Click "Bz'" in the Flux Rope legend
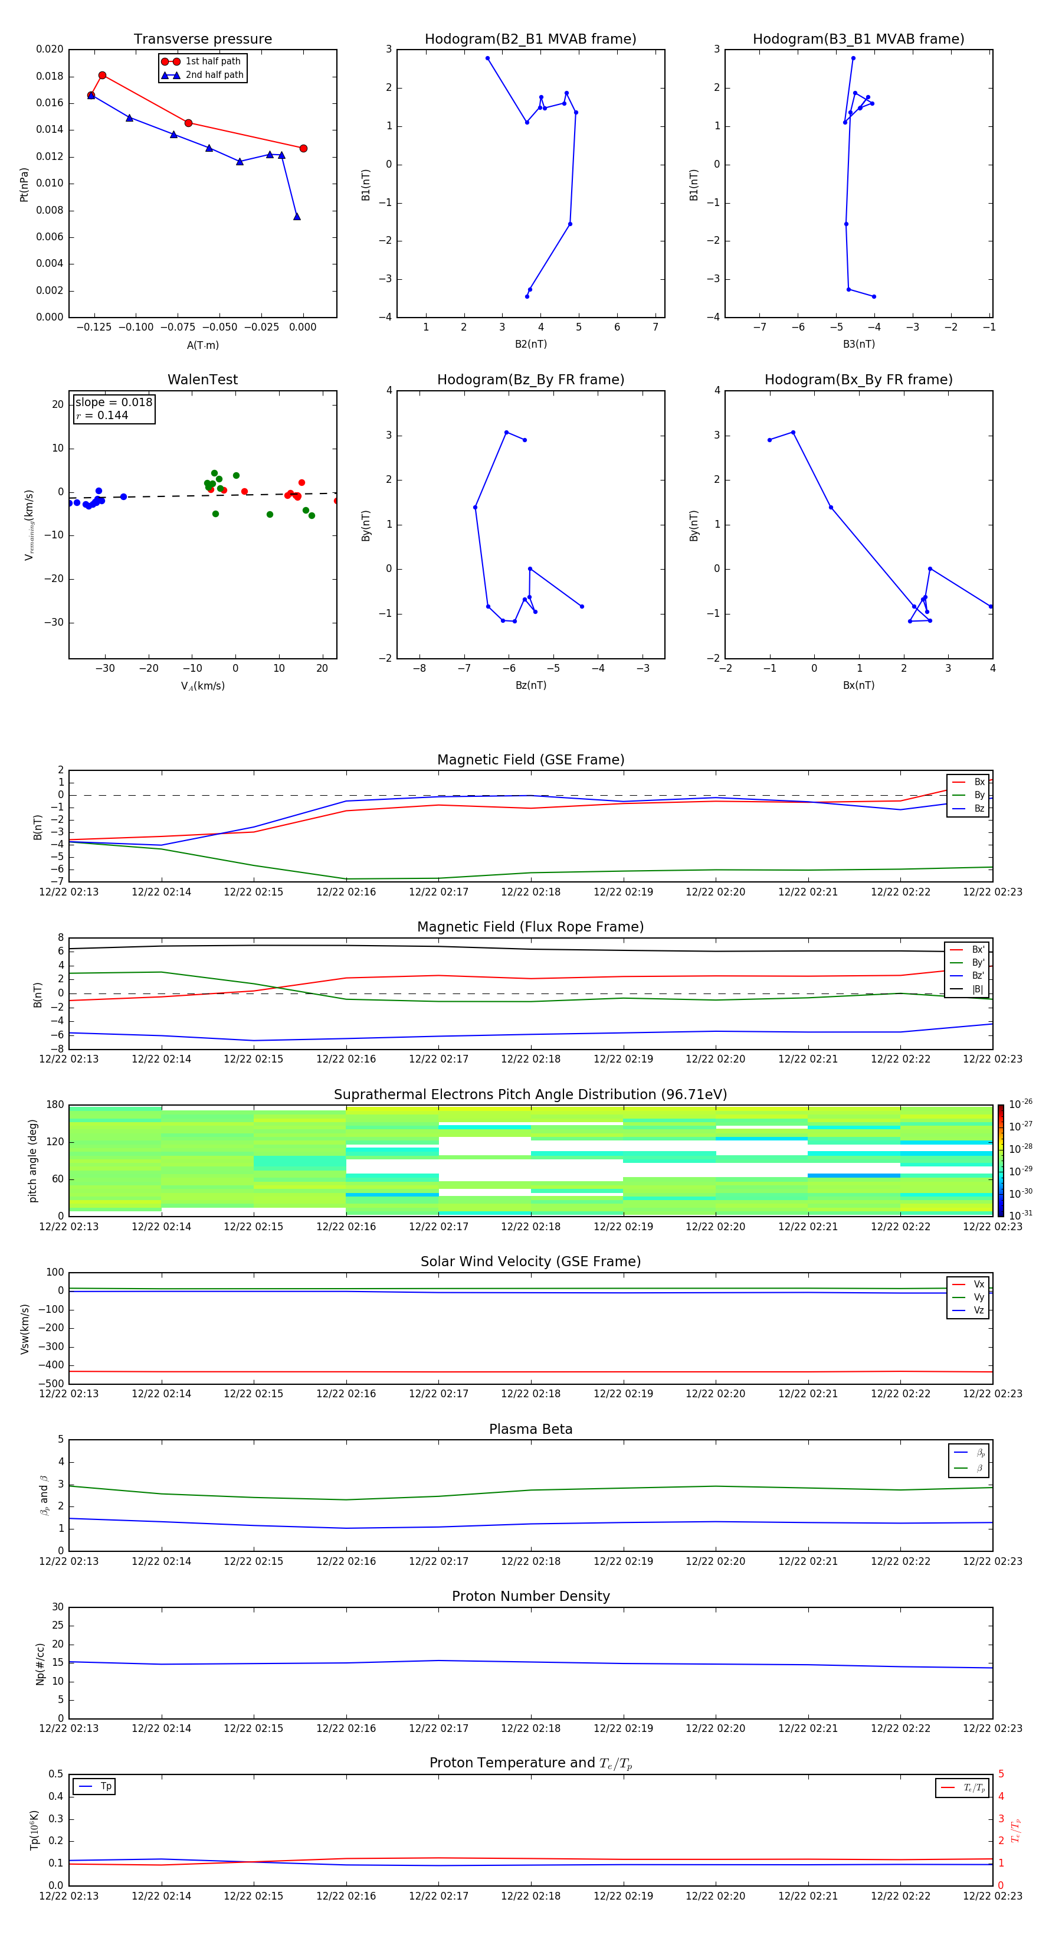 (x=978, y=976)
